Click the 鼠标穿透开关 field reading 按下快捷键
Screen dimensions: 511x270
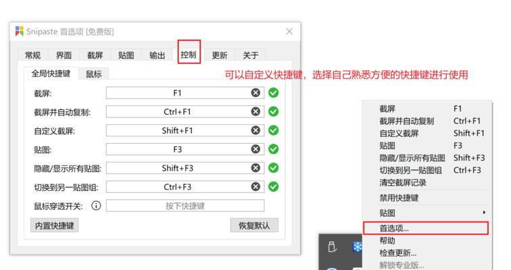(x=185, y=206)
